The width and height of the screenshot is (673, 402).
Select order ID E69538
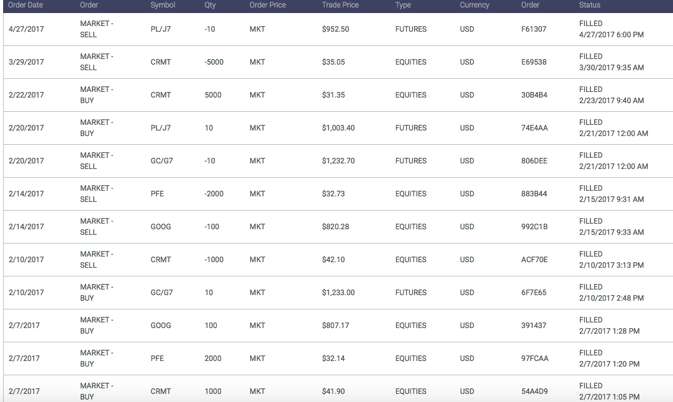click(534, 62)
